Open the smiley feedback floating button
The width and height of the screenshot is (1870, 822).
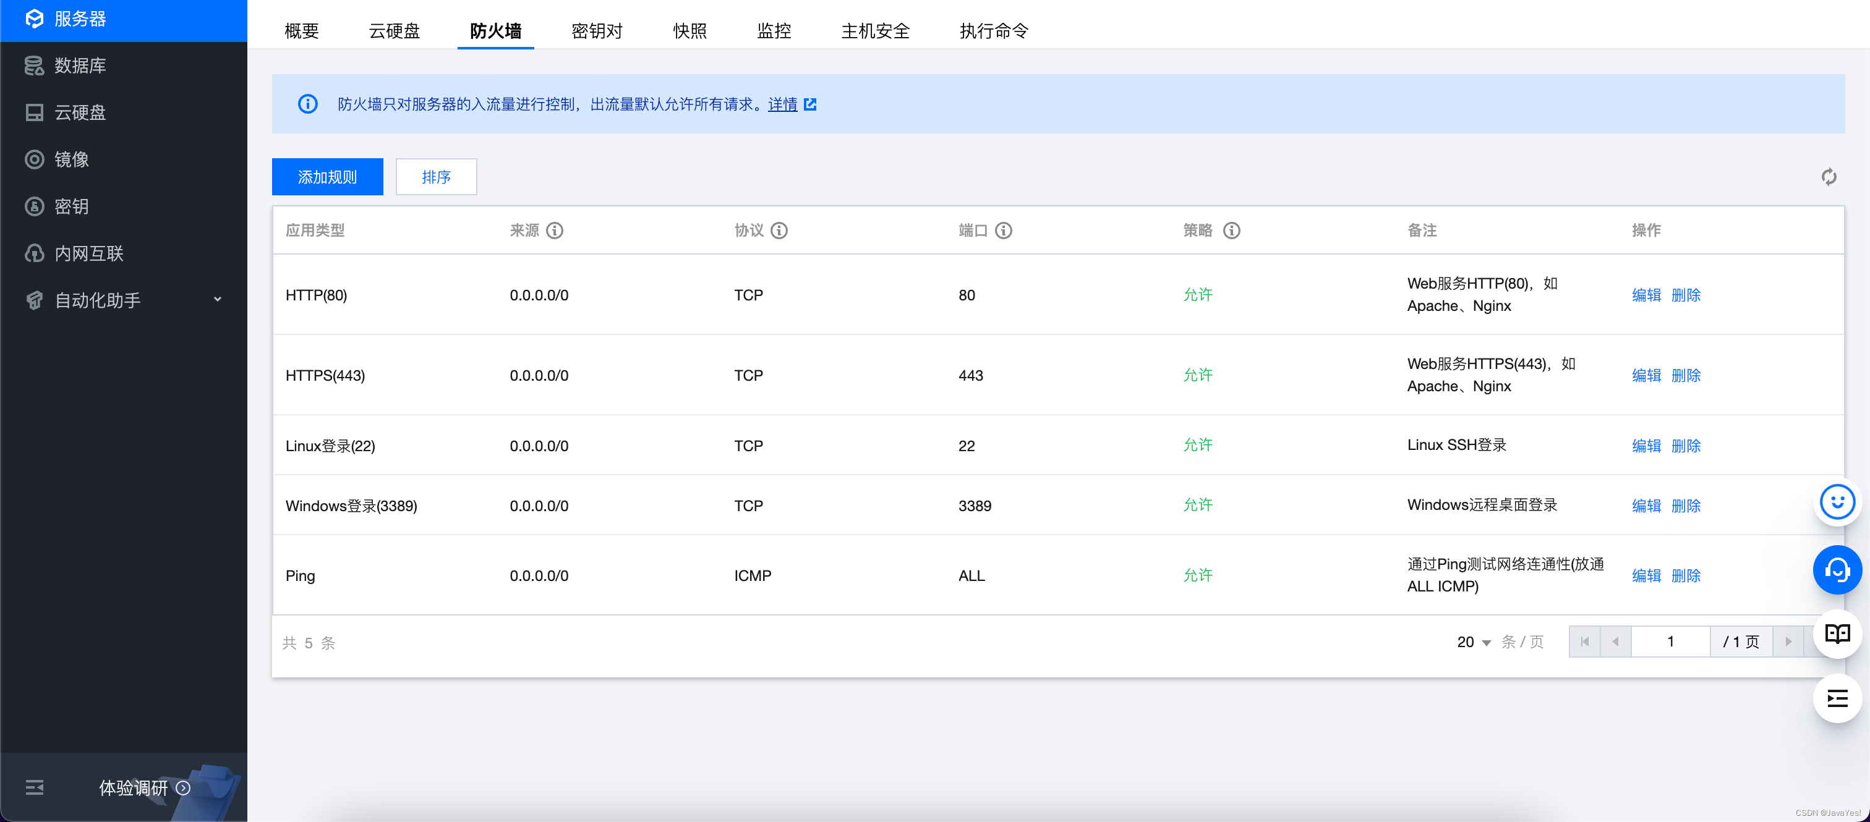pos(1837,502)
